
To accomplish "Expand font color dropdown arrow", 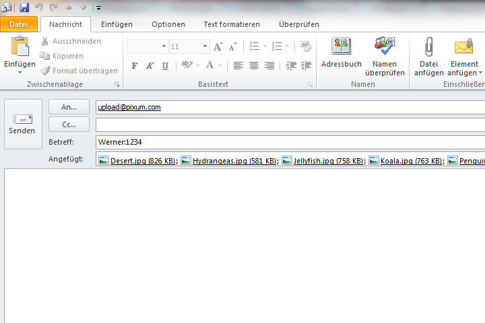I will pyautogui.click(x=220, y=65).
